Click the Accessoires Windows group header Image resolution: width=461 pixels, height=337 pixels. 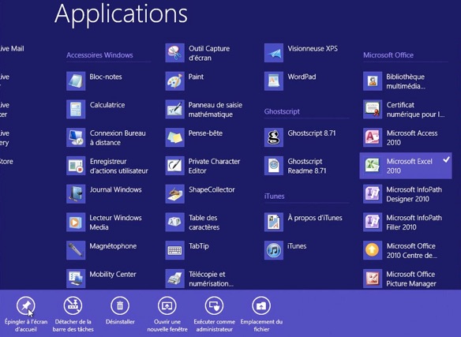pyautogui.click(x=99, y=55)
